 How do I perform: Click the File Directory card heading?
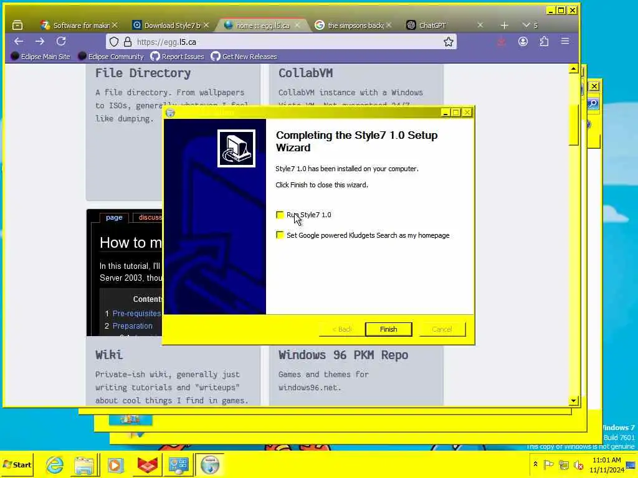click(143, 73)
